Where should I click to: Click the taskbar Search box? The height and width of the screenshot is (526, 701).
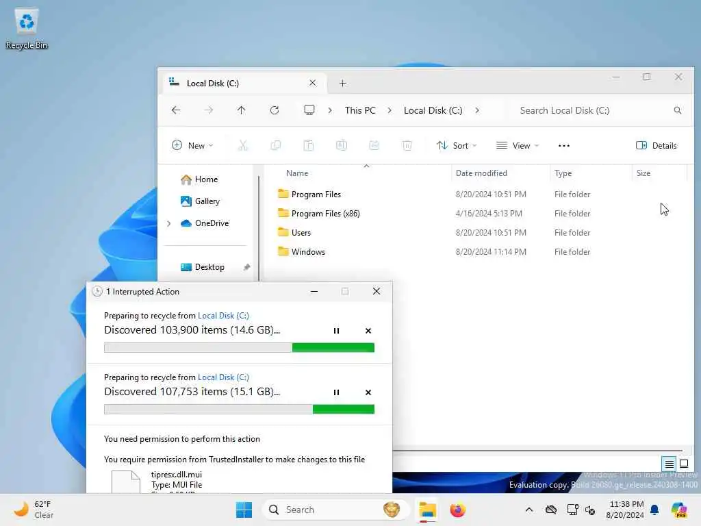click(335, 510)
